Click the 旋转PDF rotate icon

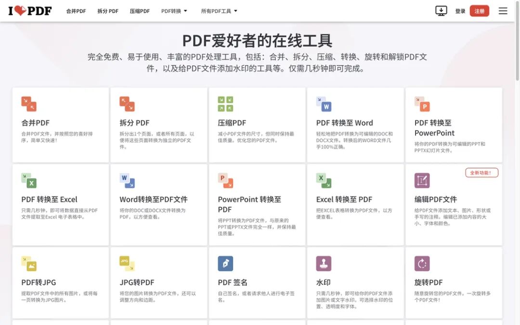[422, 264]
